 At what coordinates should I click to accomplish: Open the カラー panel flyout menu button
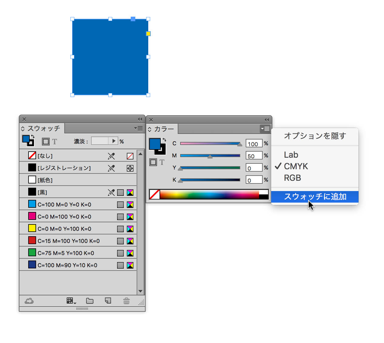coord(265,129)
